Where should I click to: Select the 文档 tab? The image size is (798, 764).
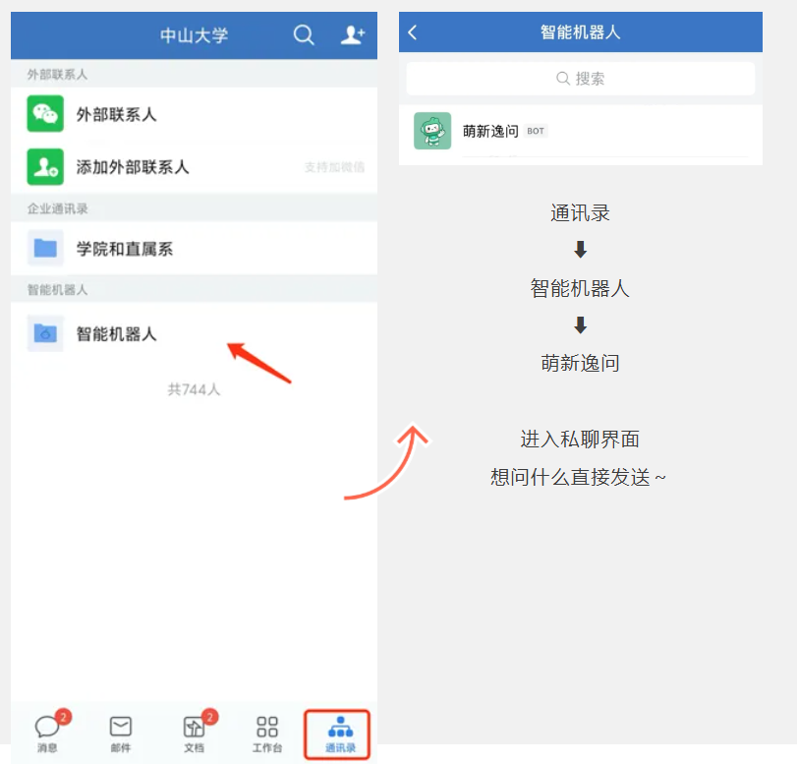(x=194, y=733)
